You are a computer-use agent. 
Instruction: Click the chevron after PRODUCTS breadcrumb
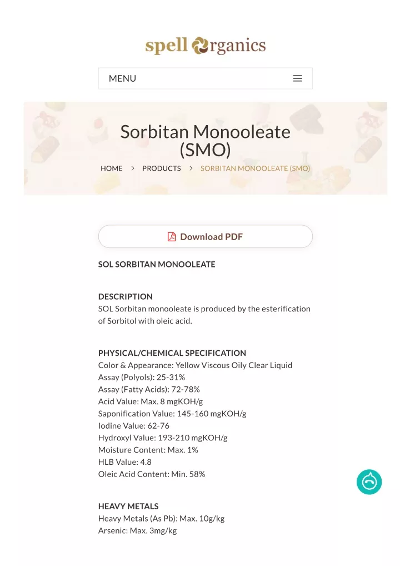click(191, 168)
